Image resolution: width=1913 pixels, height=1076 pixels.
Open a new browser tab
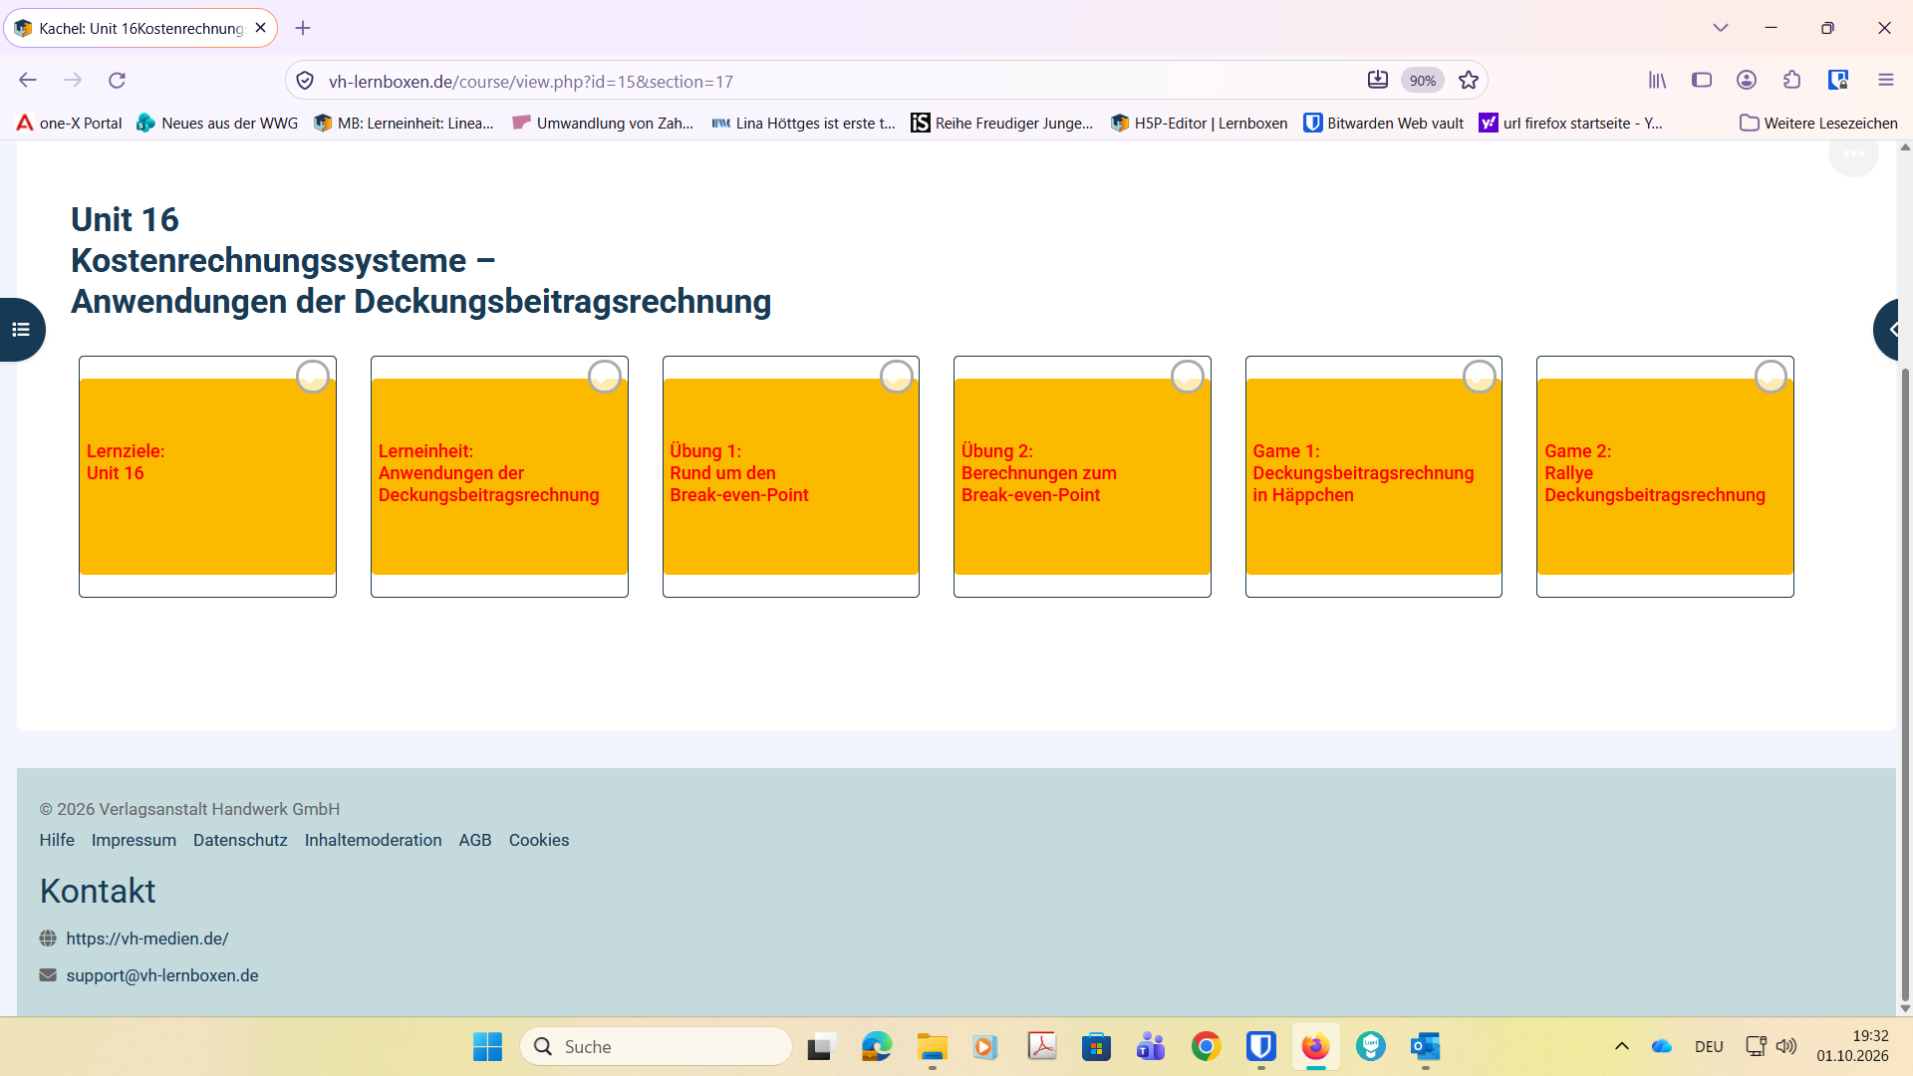[x=303, y=28]
